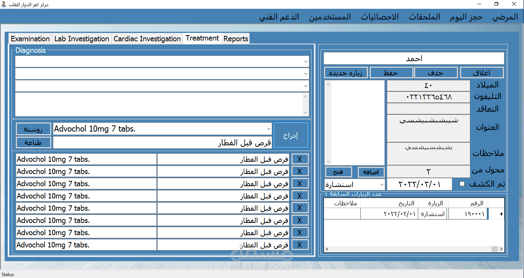Click the التاريخ column header

(389, 203)
